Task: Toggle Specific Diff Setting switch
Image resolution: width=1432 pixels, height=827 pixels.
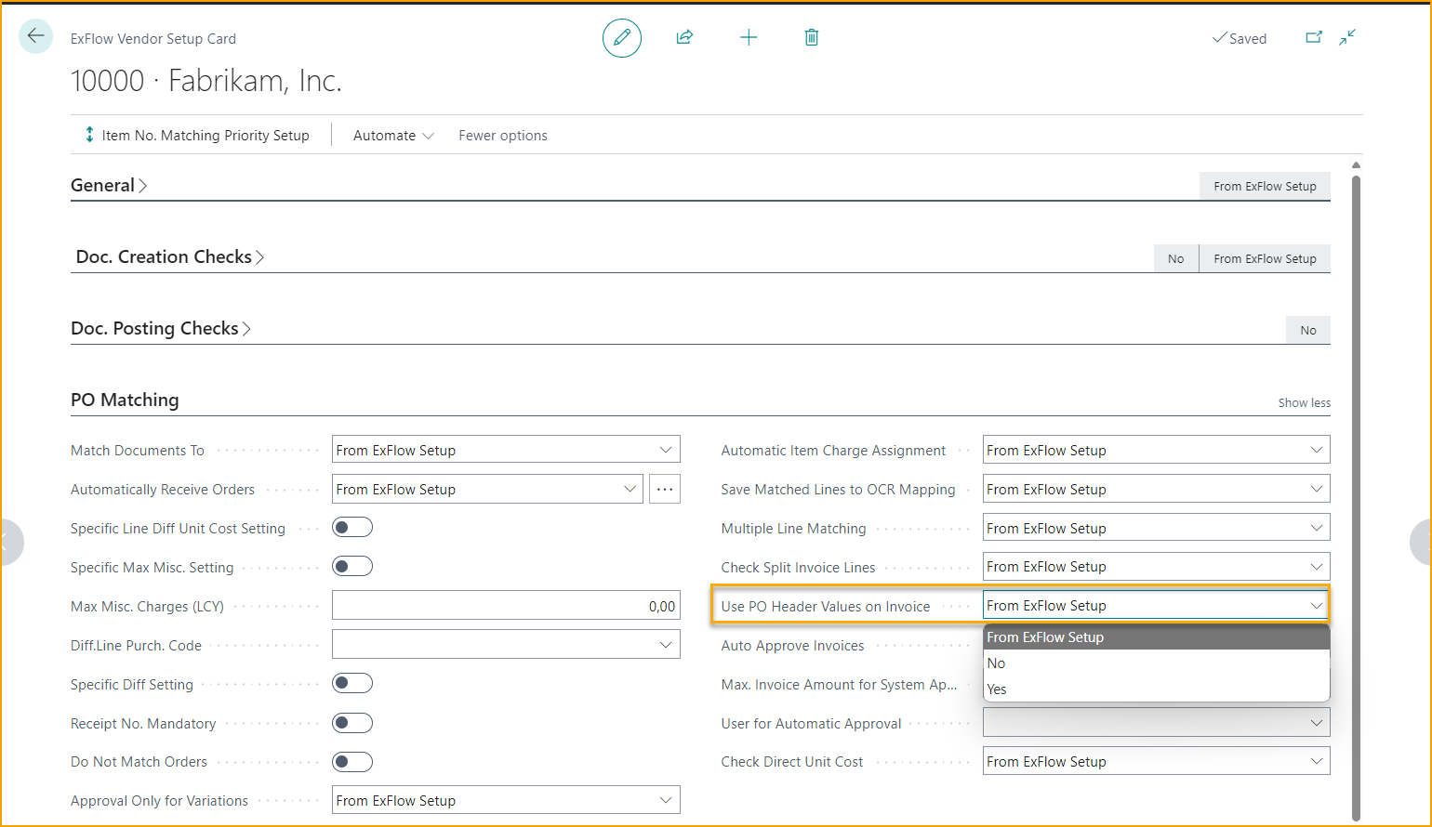Action: tap(352, 684)
